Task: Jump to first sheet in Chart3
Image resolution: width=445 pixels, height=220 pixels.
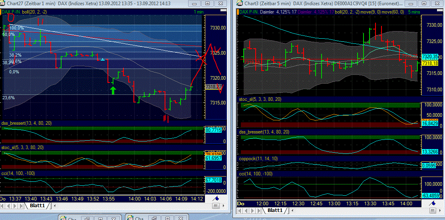Action: click(240, 211)
